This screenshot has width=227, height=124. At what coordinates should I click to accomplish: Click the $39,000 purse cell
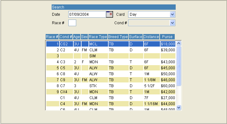coord(168,50)
